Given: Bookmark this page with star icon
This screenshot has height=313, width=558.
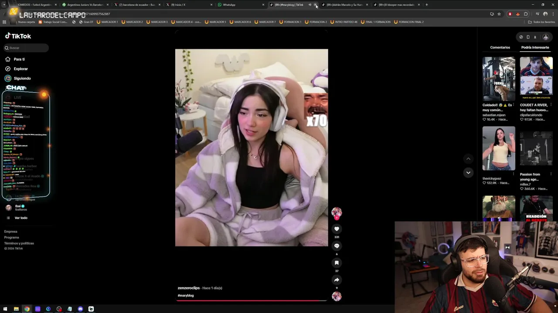Looking at the screenshot, I should tap(499, 14).
